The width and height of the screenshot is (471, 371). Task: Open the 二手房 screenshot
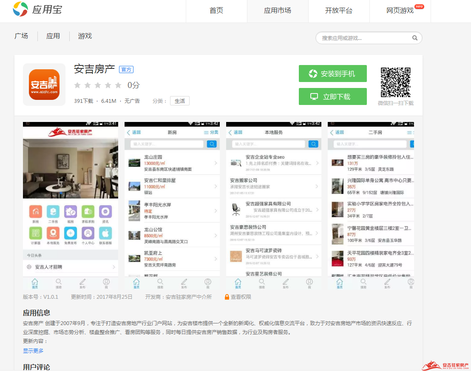371,206
